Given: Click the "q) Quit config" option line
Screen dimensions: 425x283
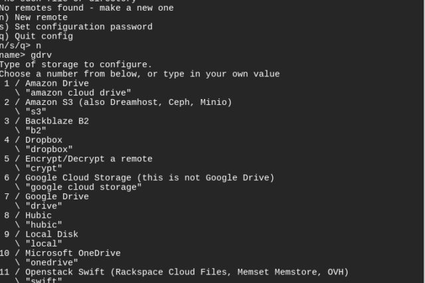Looking at the screenshot, I should pos(36,36).
